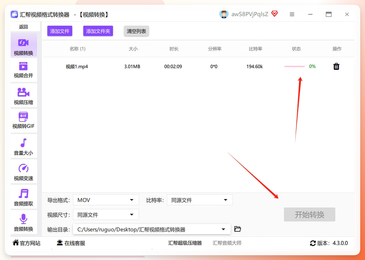This screenshot has height=260, width=365.
Task: Click the progress bar for 视频1.mp4
Action: [x=295, y=66]
